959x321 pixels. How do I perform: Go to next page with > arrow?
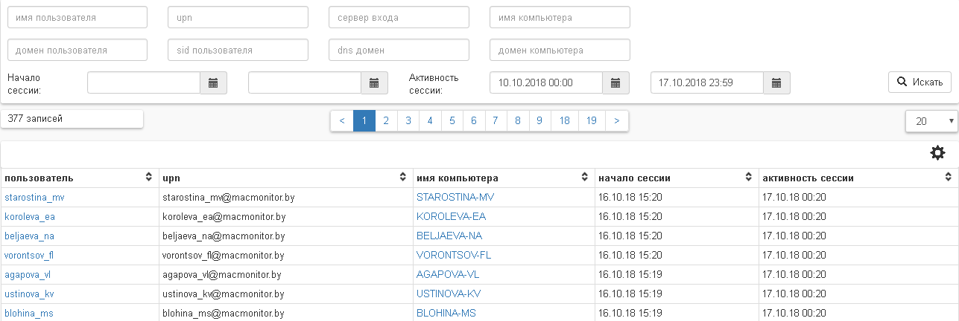tap(617, 121)
